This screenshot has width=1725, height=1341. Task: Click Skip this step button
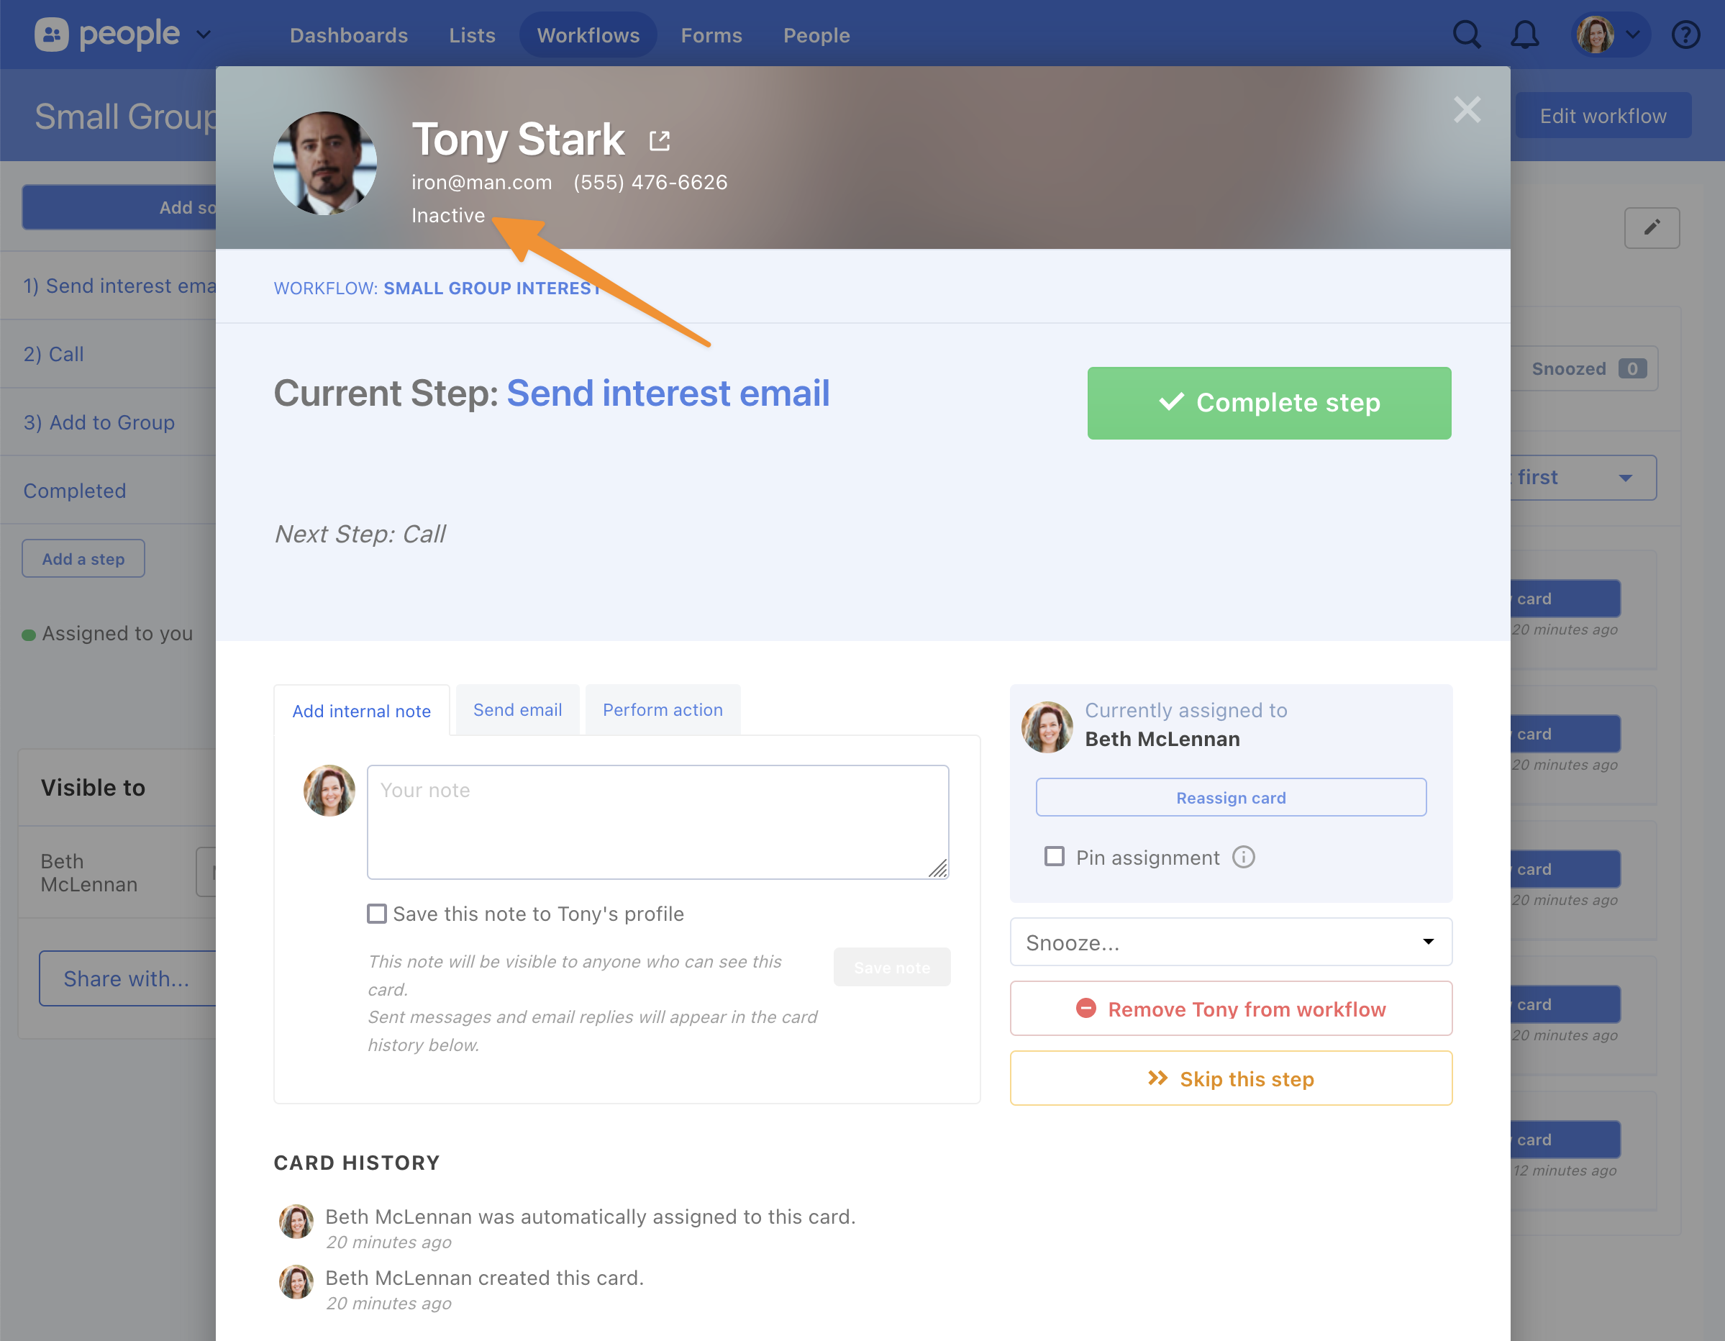coord(1230,1078)
